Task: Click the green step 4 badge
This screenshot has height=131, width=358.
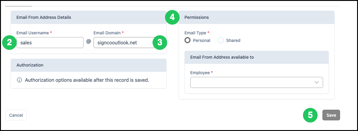Action: [x=172, y=17]
